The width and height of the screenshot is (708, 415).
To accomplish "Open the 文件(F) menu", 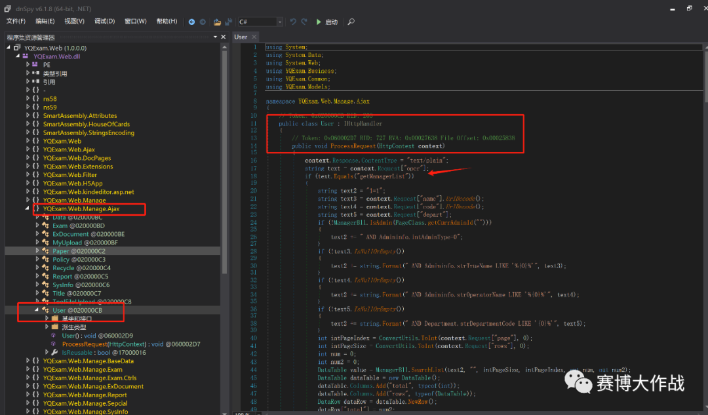I will (16, 22).
